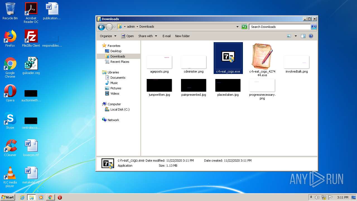Select lowerpm.rtf document on desktop
This screenshot has width=357, height=201.
[31, 148]
